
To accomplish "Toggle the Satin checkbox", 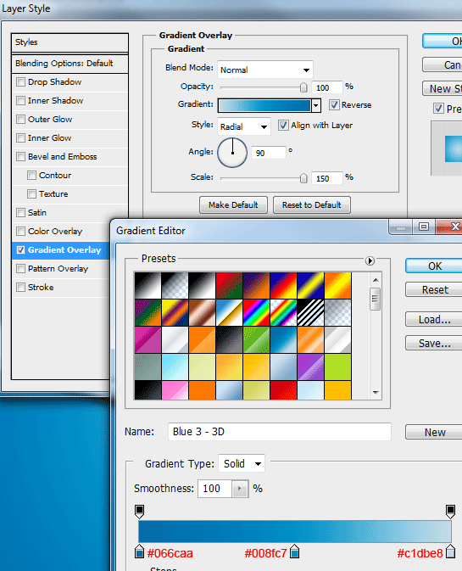I will pos(20,212).
